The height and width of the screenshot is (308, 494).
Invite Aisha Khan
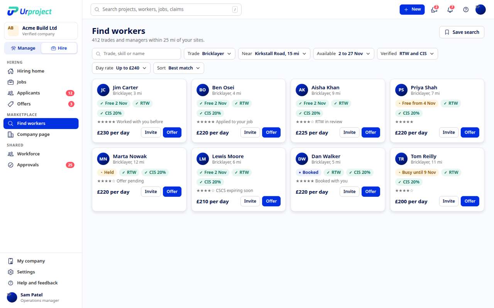click(x=349, y=132)
